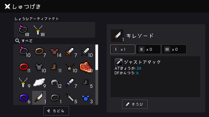Click the inventory list scrollbar

97,75
